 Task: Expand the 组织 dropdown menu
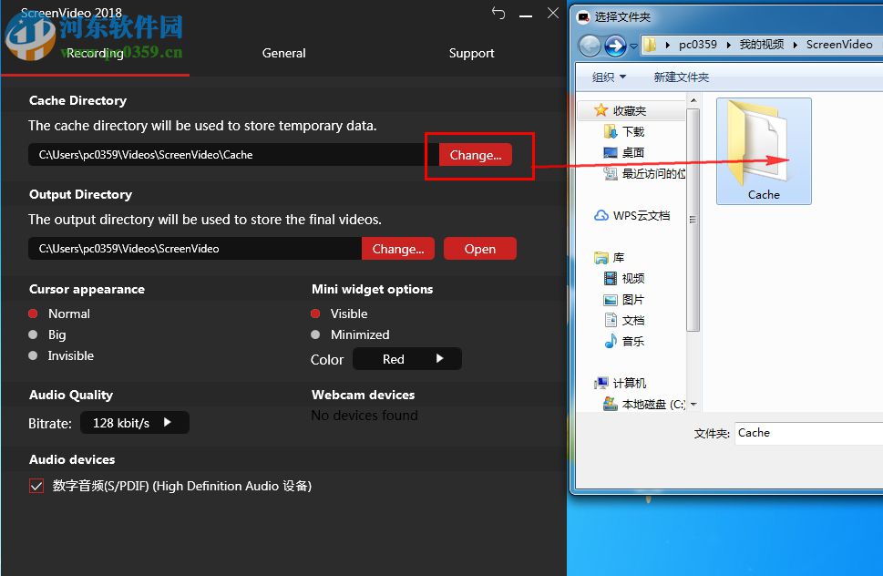(609, 77)
